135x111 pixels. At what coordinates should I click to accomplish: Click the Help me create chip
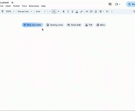pyautogui.click(x=33, y=25)
